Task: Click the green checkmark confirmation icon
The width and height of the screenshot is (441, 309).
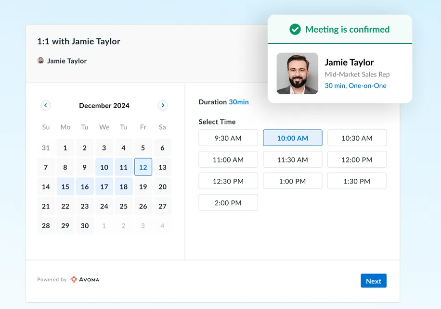Action: tap(295, 29)
